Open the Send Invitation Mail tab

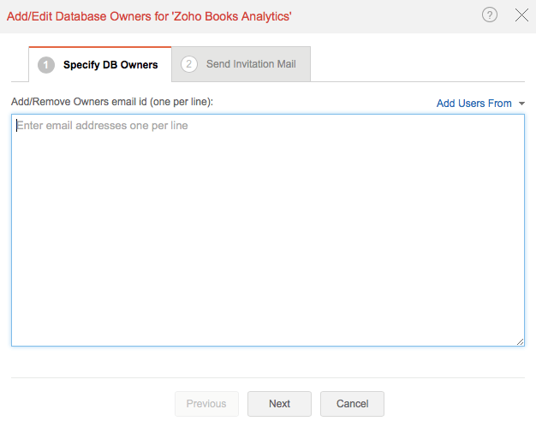click(241, 64)
